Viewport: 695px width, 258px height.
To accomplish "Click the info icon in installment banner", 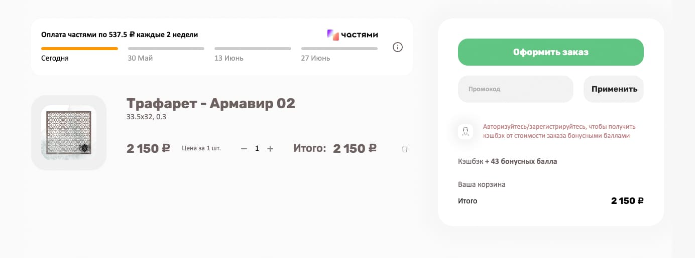I will tap(398, 48).
